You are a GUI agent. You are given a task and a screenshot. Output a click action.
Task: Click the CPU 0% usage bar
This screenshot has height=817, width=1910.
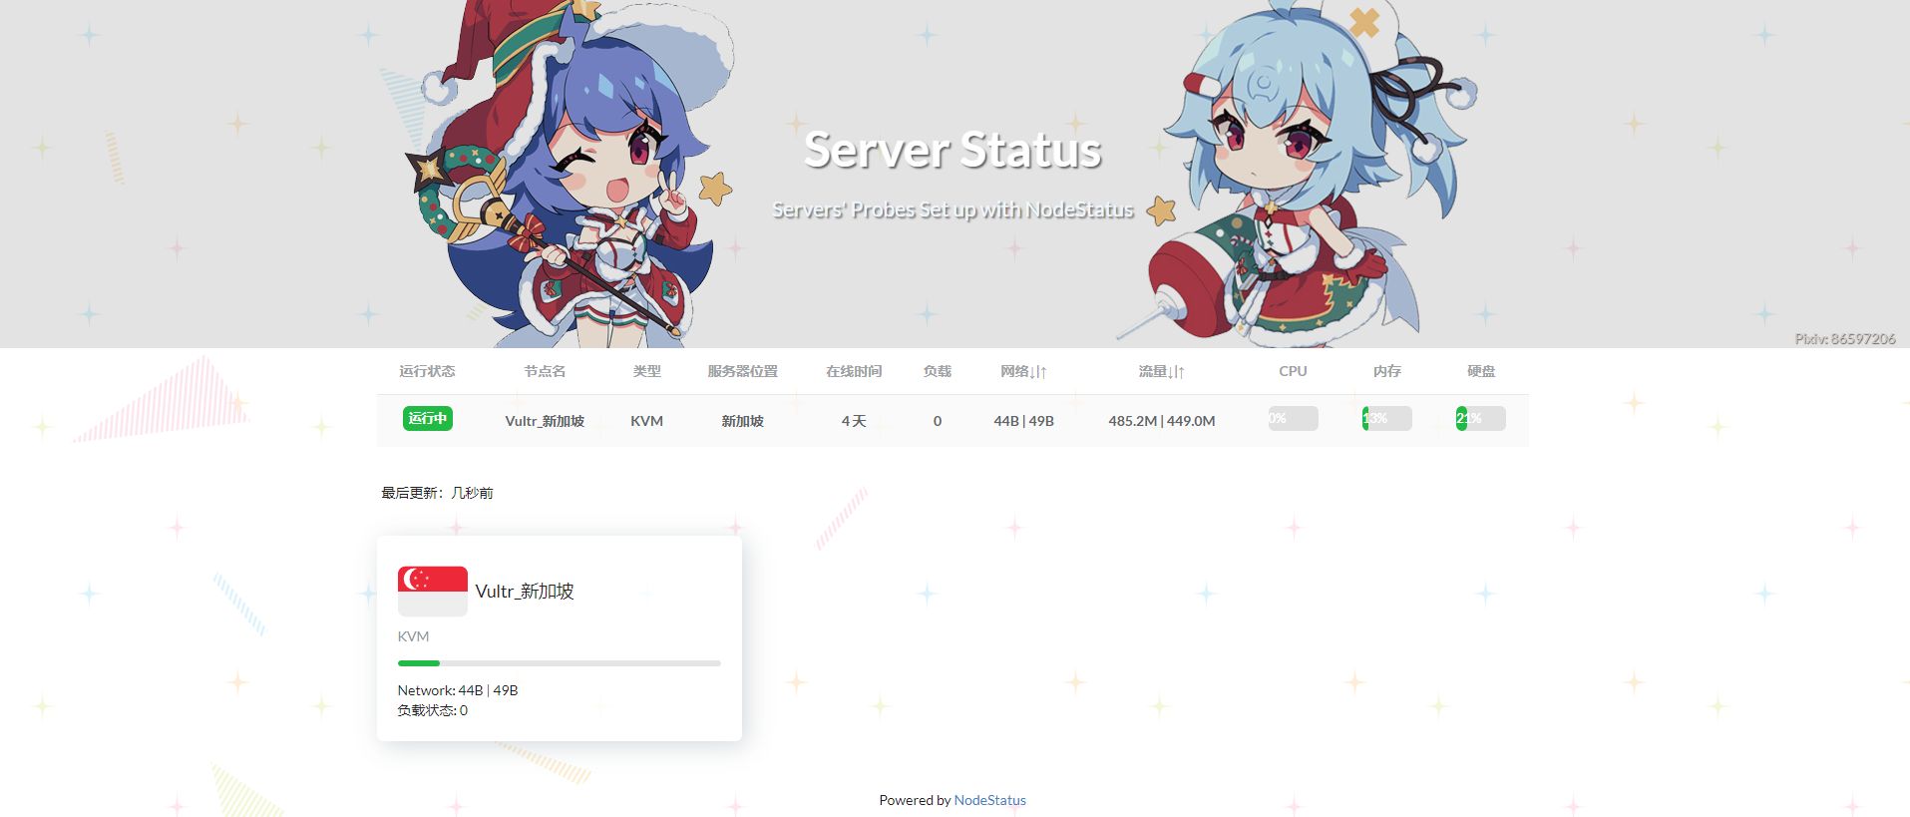(1293, 419)
